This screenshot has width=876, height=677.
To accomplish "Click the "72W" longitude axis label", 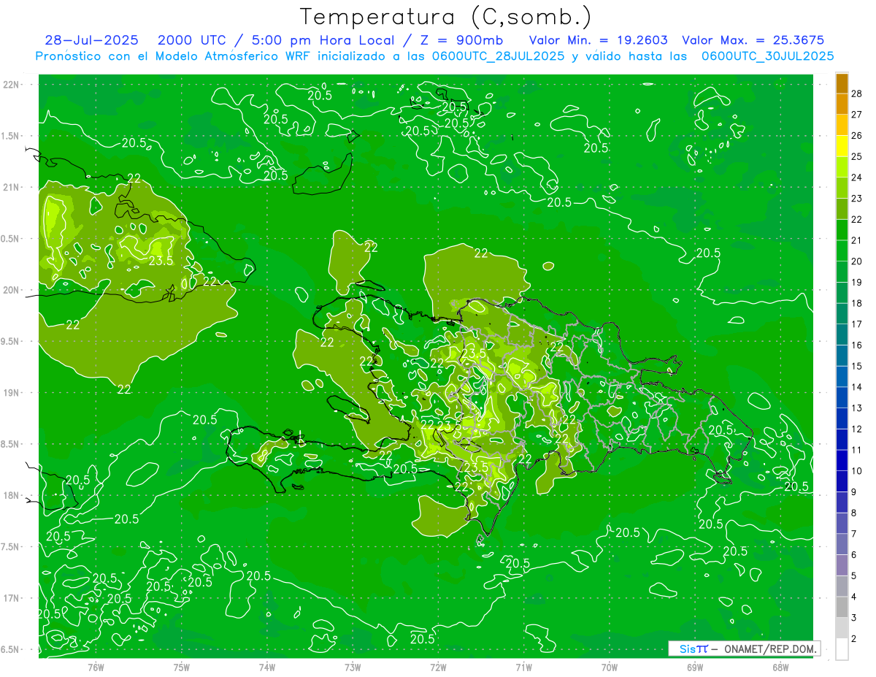I will [438, 668].
